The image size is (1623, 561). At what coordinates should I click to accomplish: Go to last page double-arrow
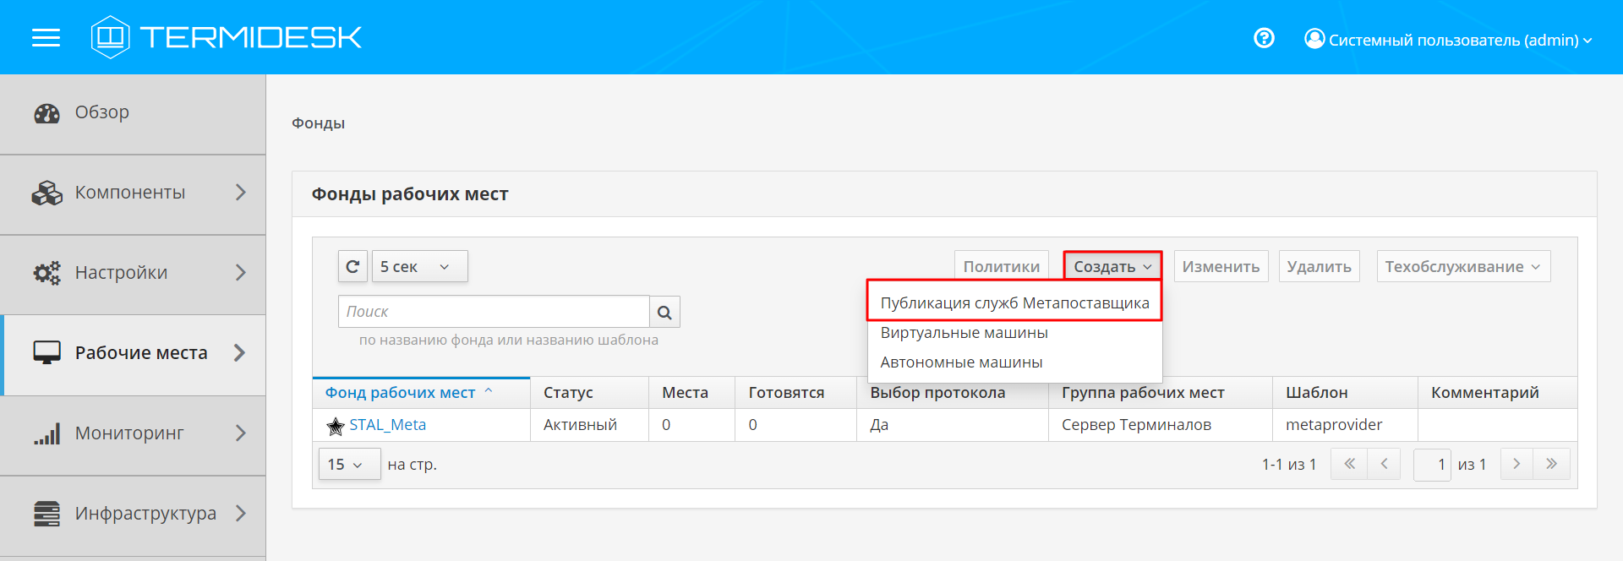pyautogui.click(x=1551, y=464)
